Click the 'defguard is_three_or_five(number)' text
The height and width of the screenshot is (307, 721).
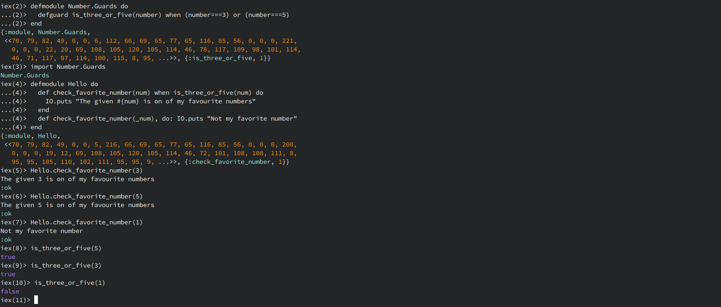point(100,15)
